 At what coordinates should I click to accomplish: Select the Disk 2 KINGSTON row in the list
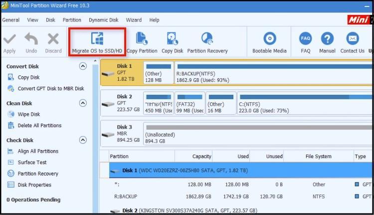pyautogui.click(x=240, y=211)
